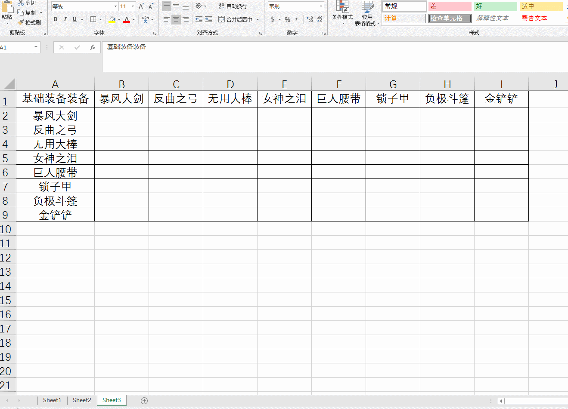Expand the Name Box dropdown arrow
Viewport: 568px width, 409px height.
[x=36, y=47]
